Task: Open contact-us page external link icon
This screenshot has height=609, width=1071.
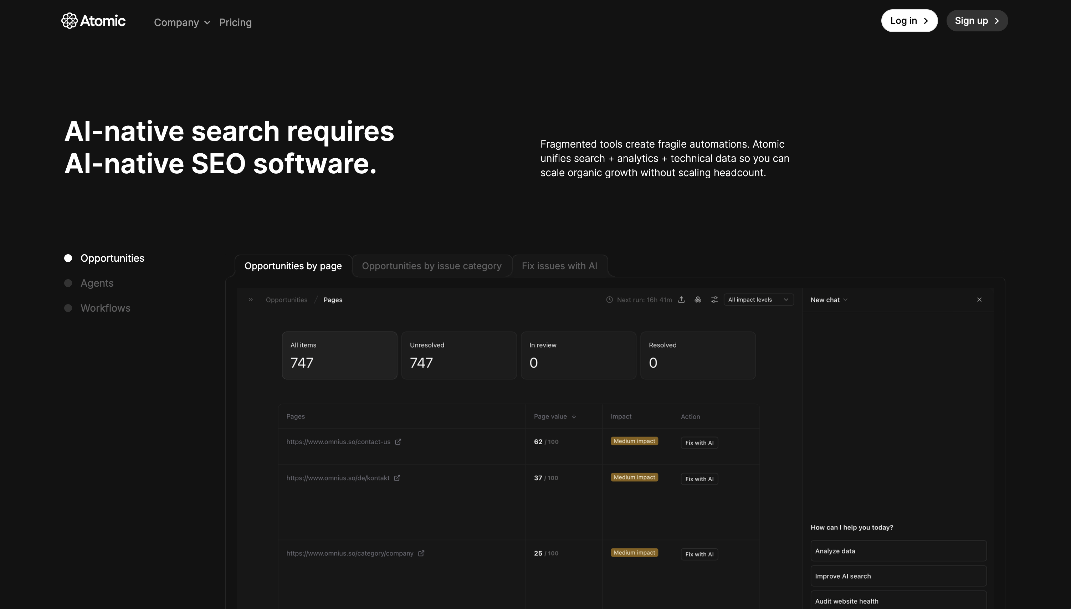Action: [x=398, y=442]
